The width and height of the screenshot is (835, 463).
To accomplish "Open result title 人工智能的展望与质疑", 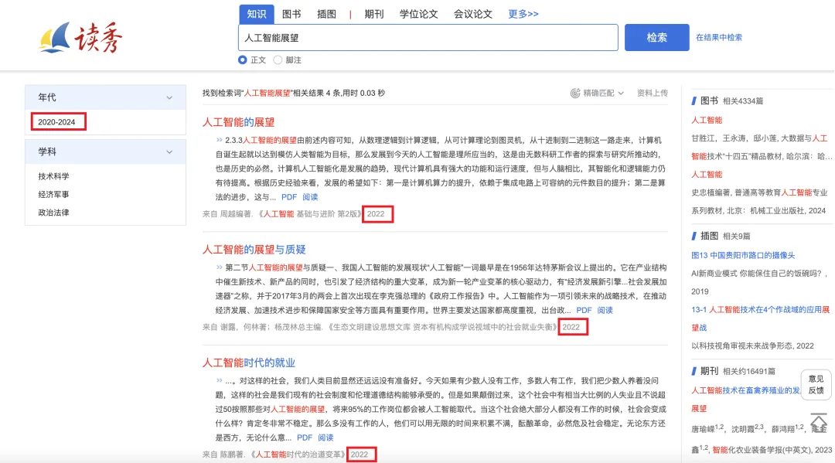I will coord(254,250).
